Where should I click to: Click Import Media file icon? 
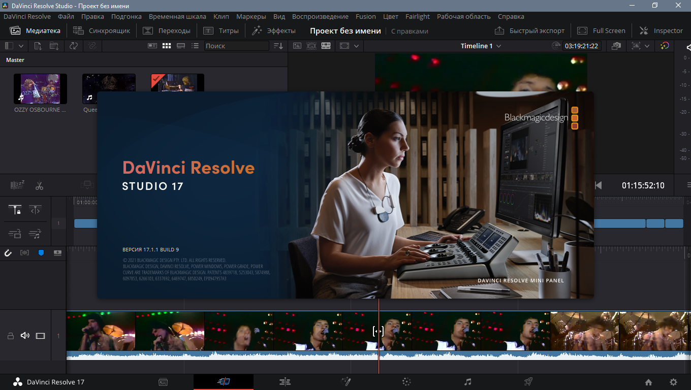38,46
